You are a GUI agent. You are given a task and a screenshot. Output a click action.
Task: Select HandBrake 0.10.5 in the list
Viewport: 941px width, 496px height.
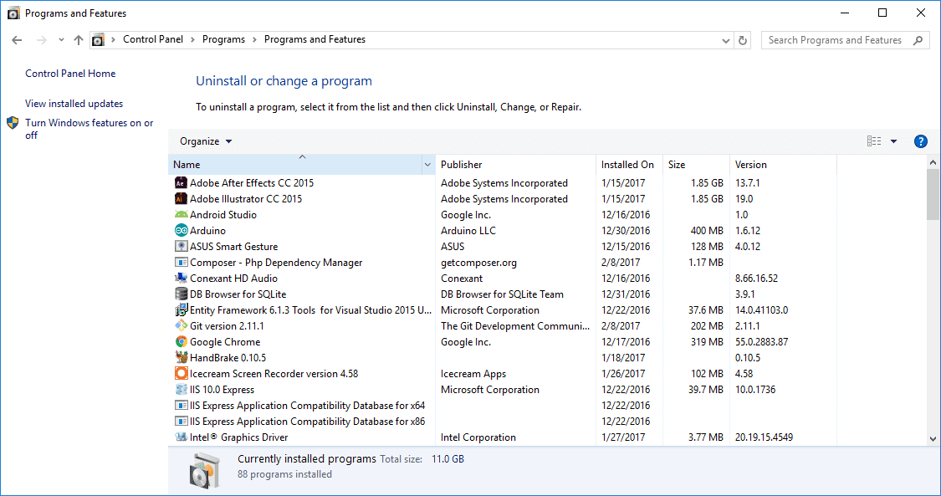228,357
